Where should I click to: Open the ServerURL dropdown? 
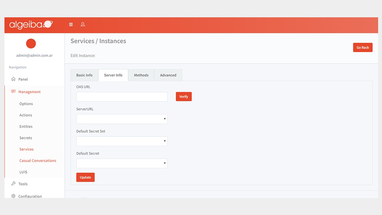[122, 119]
